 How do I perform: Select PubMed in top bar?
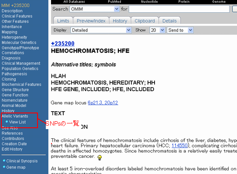[x=114, y=2]
